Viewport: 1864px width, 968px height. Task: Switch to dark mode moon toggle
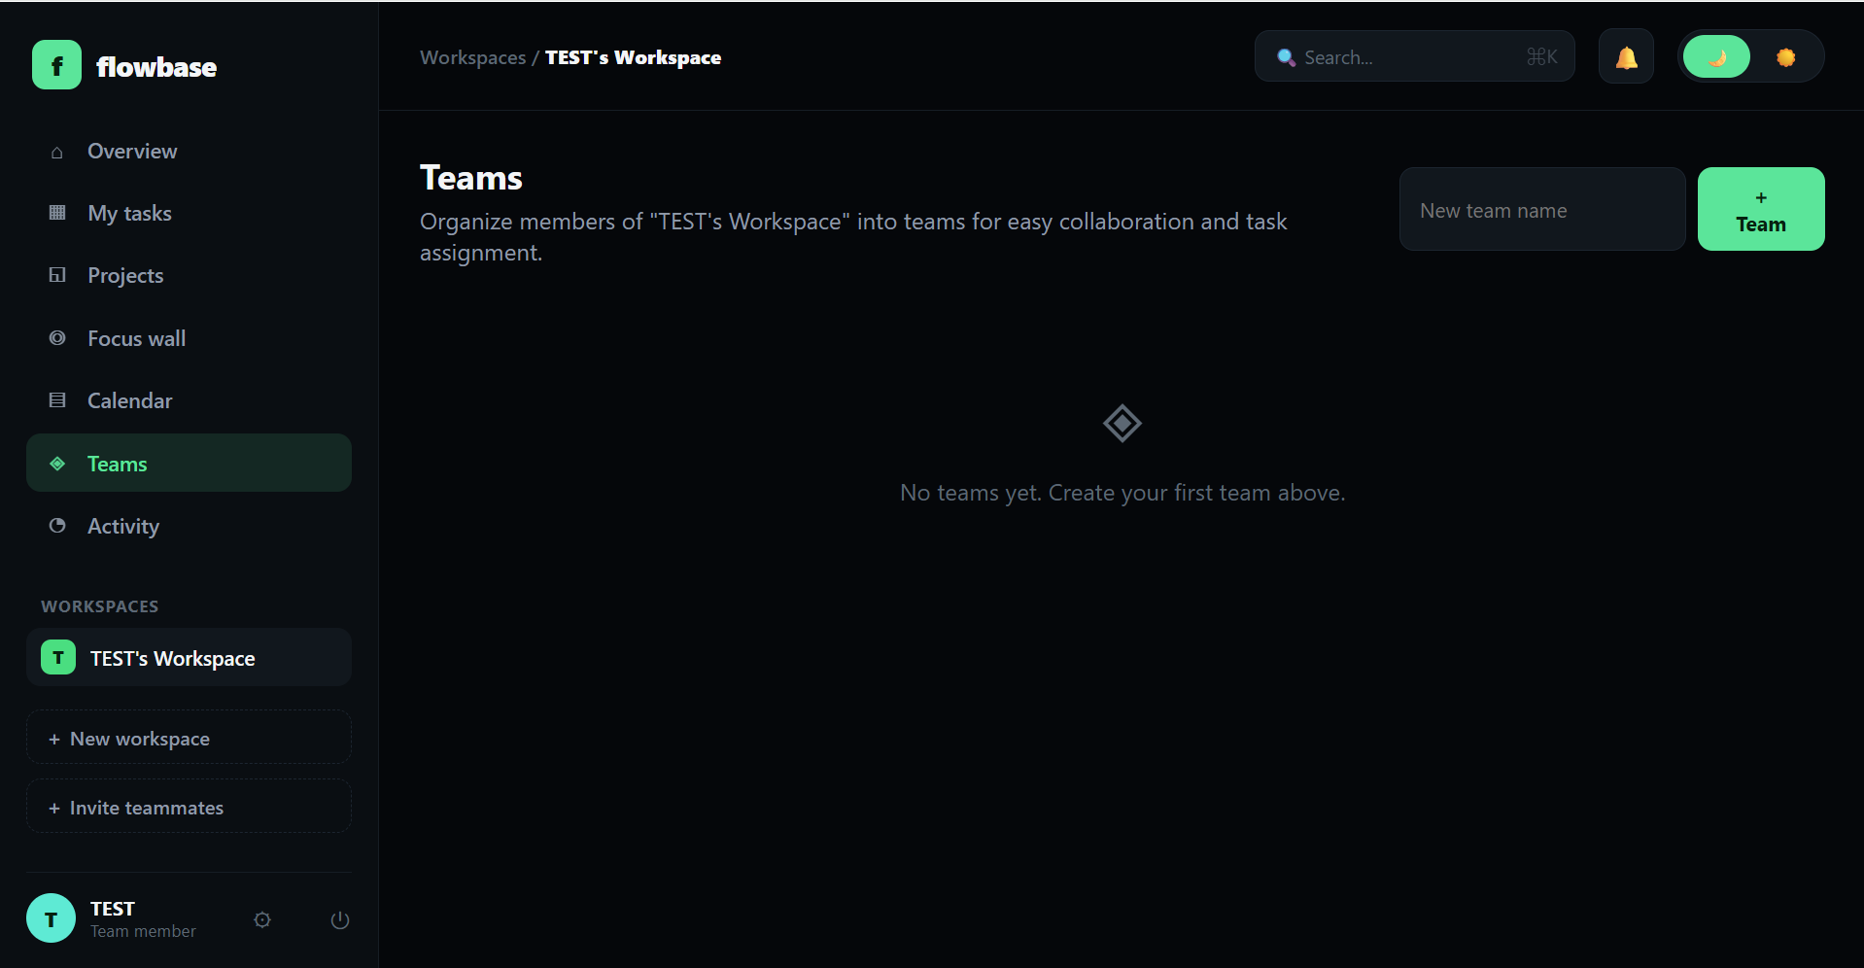coord(1716,56)
